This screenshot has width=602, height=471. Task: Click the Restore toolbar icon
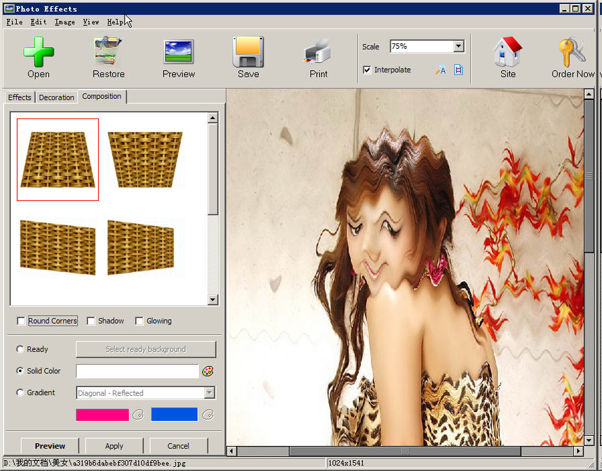point(108,51)
